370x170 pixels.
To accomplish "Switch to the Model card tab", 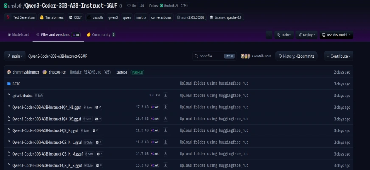I will (18, 35).
